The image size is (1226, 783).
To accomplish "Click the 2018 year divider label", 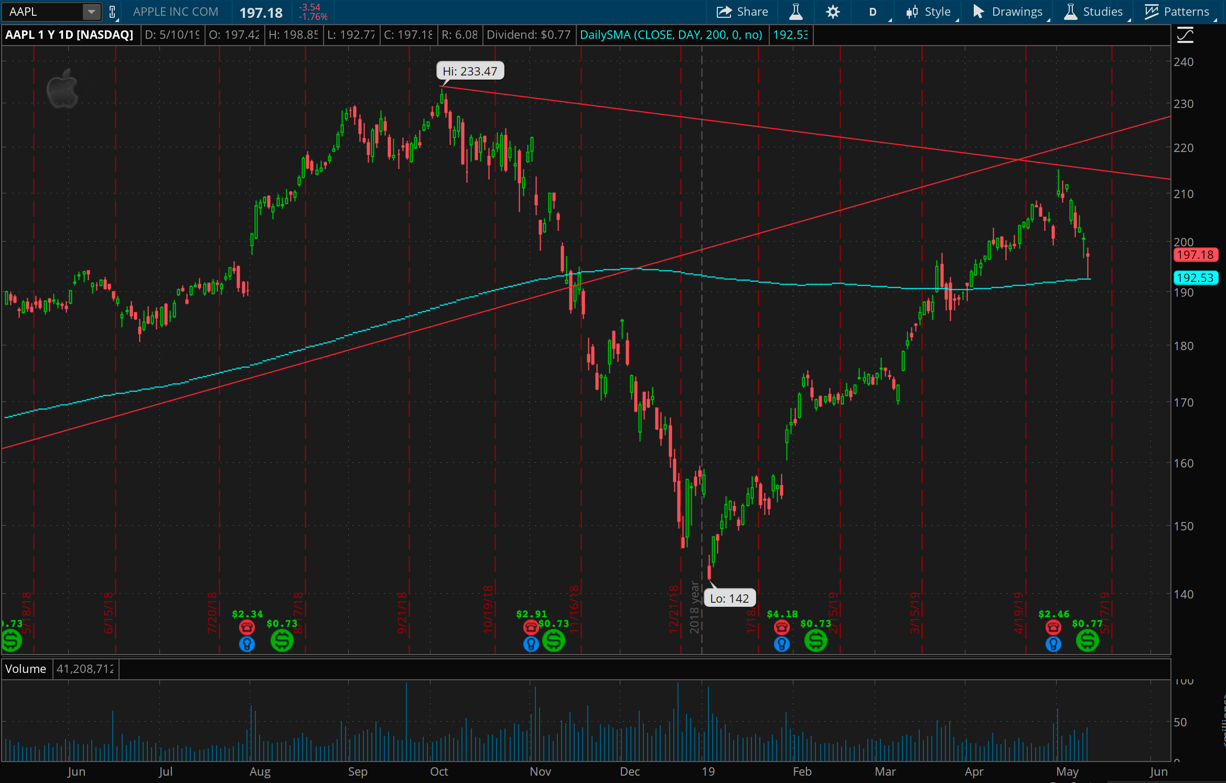I will click(x=695, y=607).
